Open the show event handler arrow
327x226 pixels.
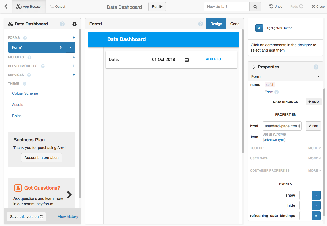tap(316, 195)
